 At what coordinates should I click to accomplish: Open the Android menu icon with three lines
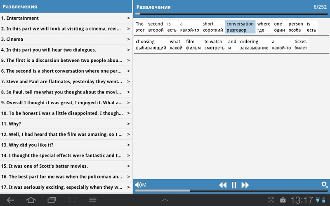(x=92, y=200)
